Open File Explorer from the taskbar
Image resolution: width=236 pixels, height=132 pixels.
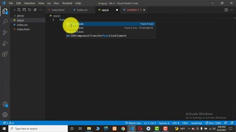point(89,129)
